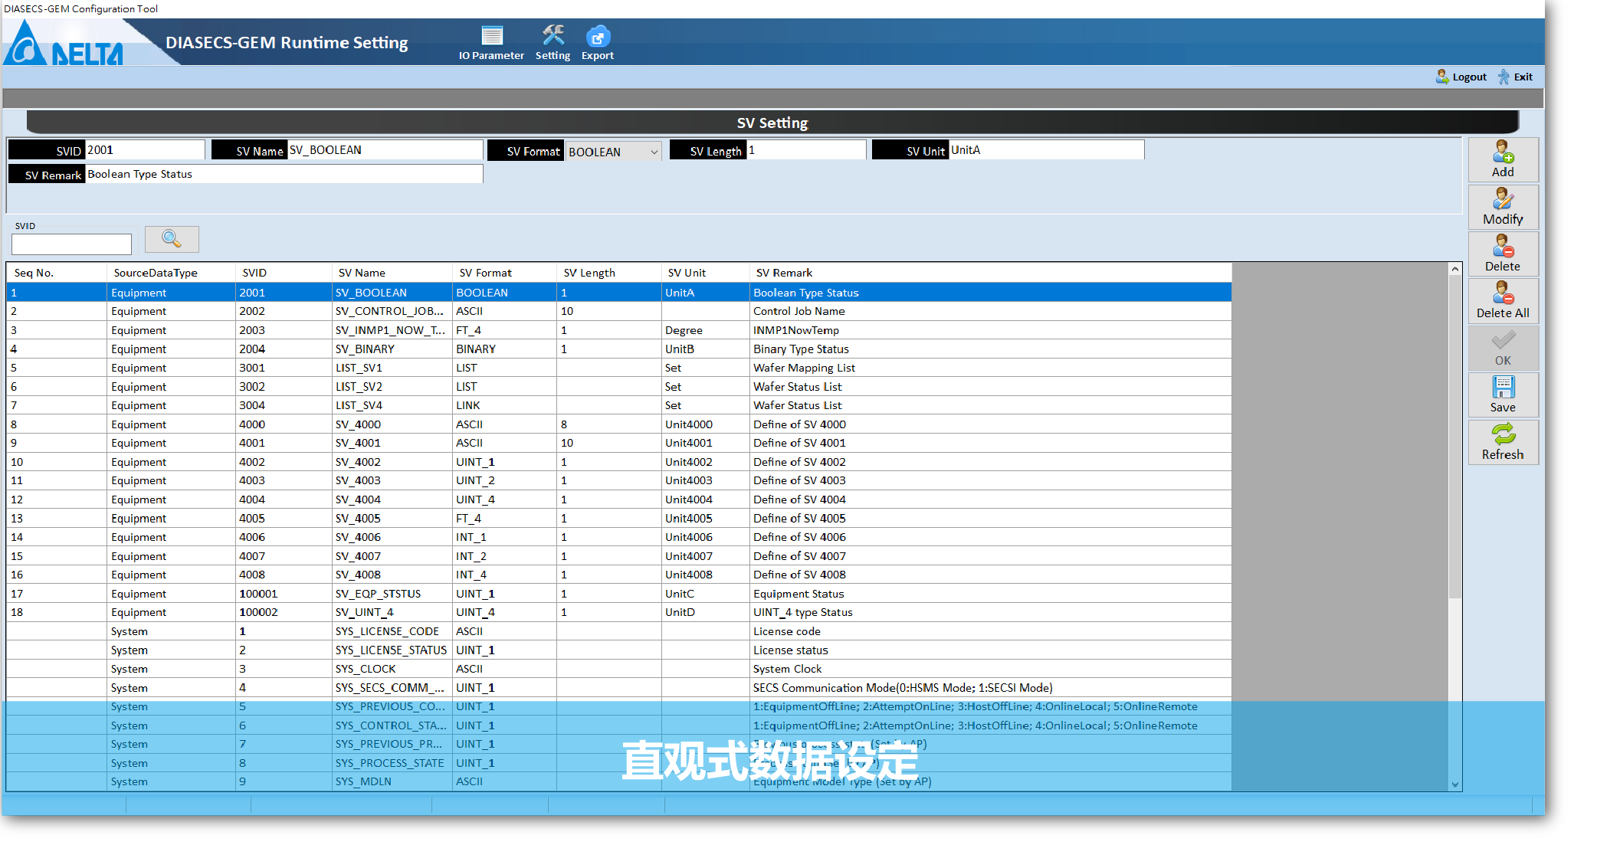Click the table scrollbar down arrow

pos(1454,784)
